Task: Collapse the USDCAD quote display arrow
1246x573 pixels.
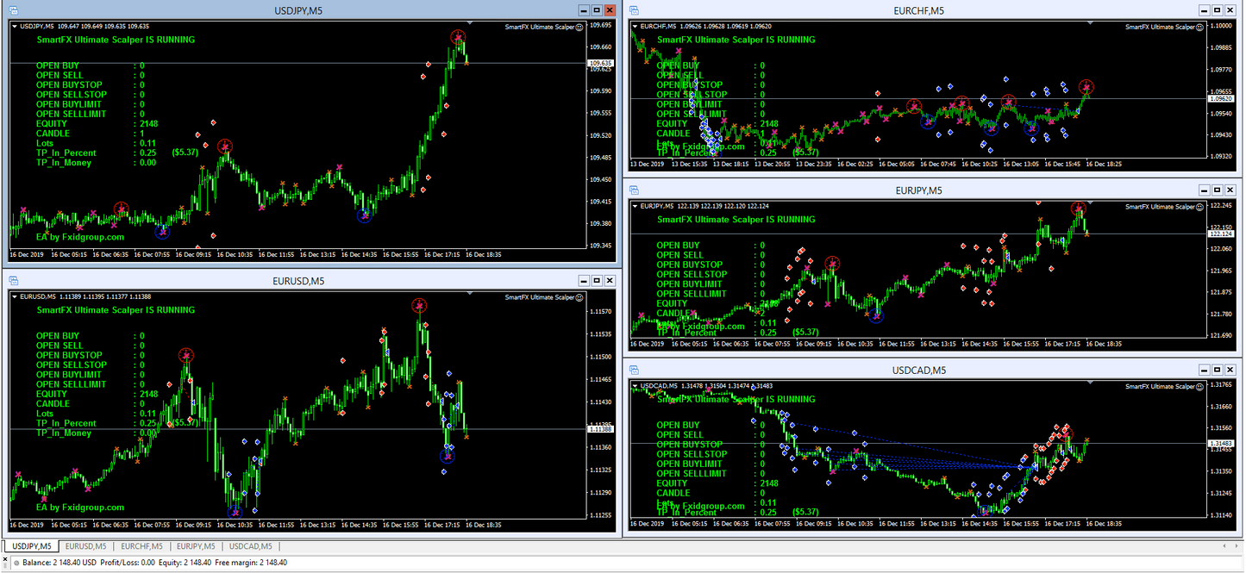Action: 636,387
